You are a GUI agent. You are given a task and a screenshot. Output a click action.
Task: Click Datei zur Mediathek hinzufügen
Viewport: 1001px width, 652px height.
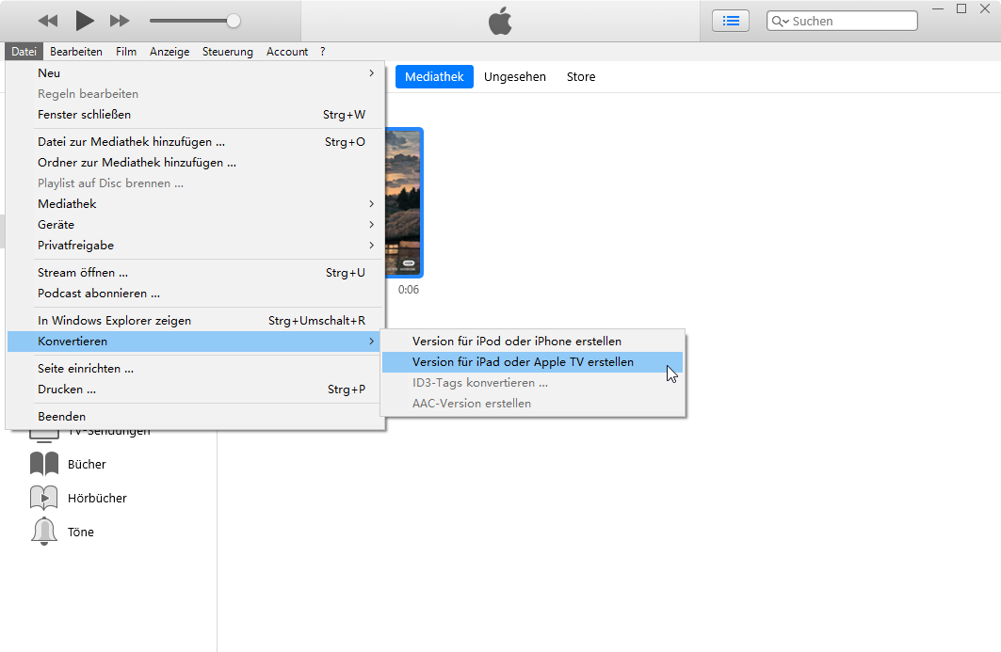tap(131, 142)
